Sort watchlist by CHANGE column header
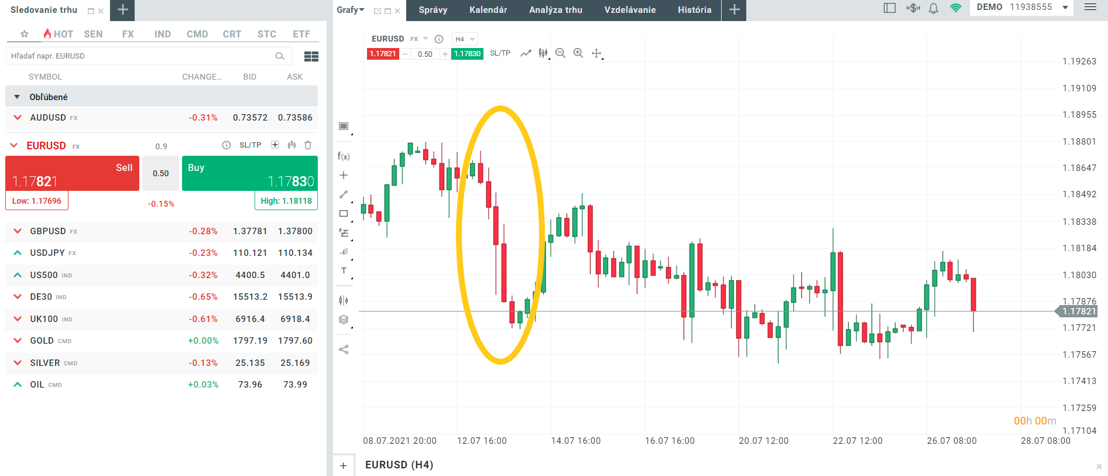 (x=201, y=77)
